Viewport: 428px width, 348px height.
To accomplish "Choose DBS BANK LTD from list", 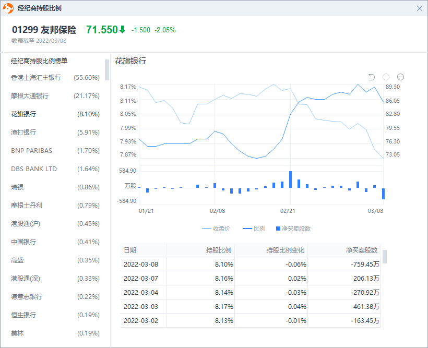I will coord(55,169).
